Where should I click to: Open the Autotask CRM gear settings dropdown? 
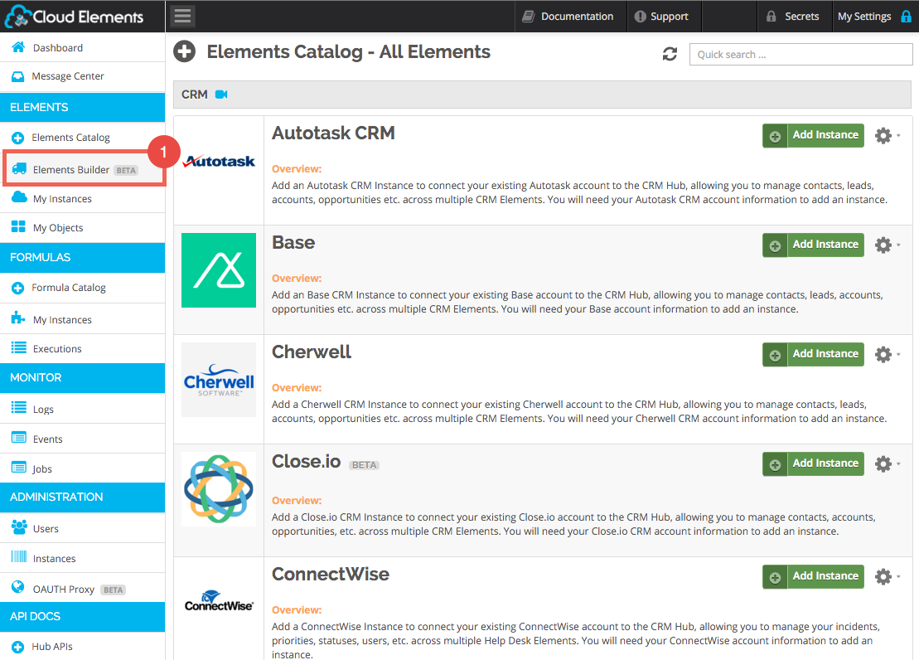click(886, 135)
